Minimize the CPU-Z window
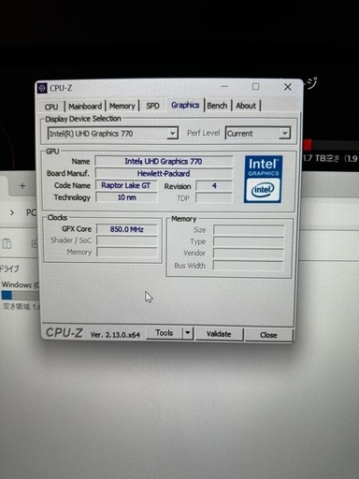This screenshot has width=359, height=479. 224,86
